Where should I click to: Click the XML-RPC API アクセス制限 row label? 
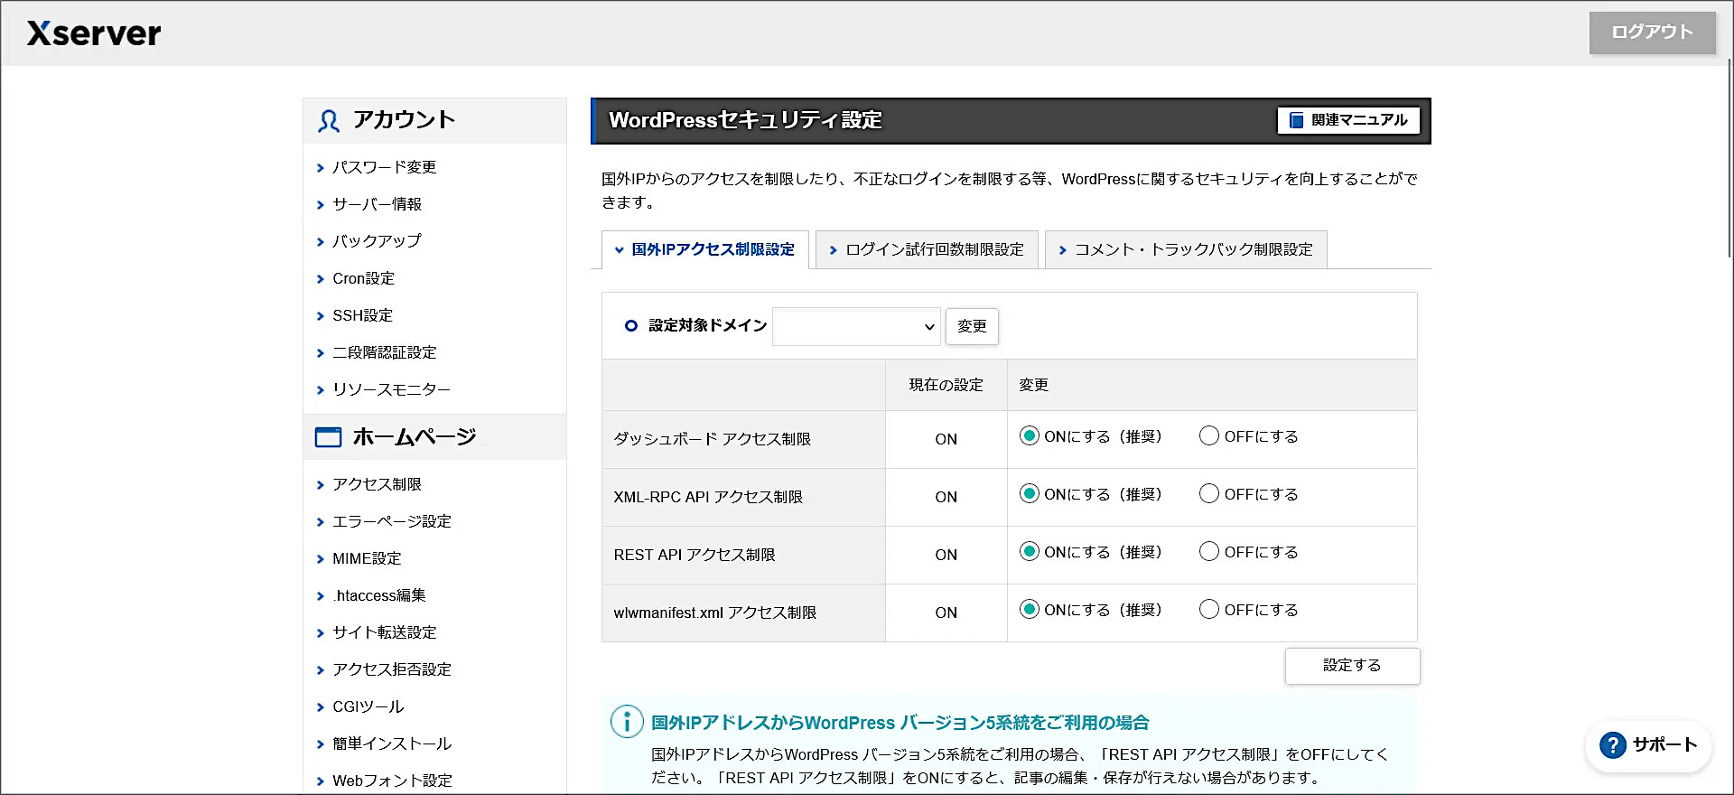click(x=708, y=497)
